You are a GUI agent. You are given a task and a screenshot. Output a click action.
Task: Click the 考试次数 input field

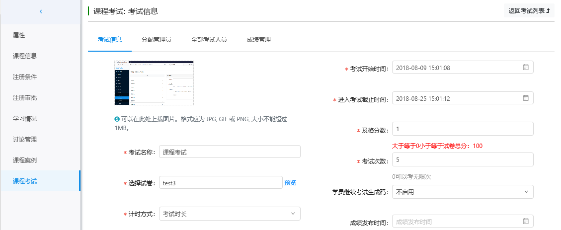[x=463, y=159]
